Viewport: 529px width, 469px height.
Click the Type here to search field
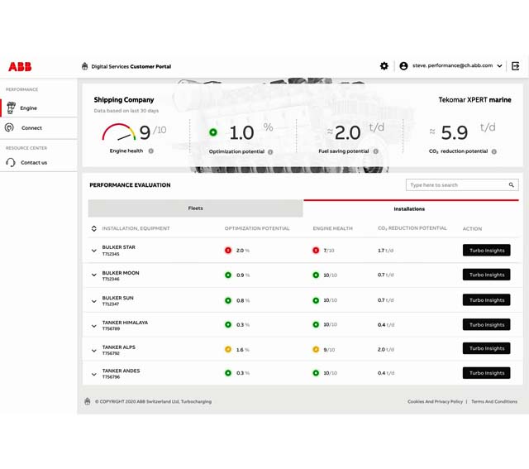click(x=462, y=184)
